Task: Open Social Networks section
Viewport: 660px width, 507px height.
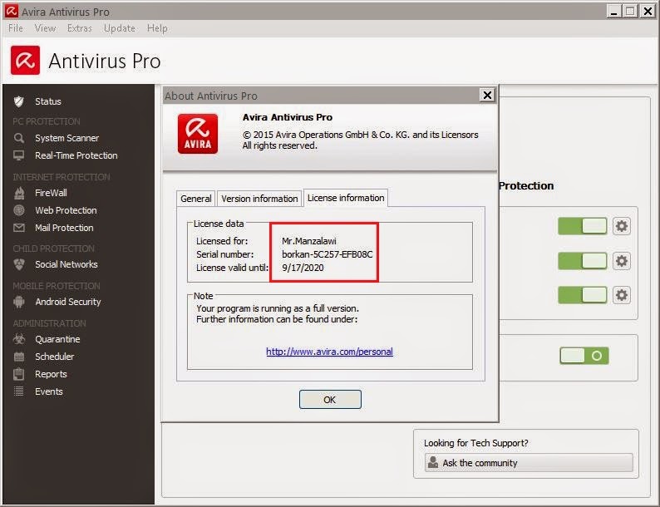Action: coord(66,264)
